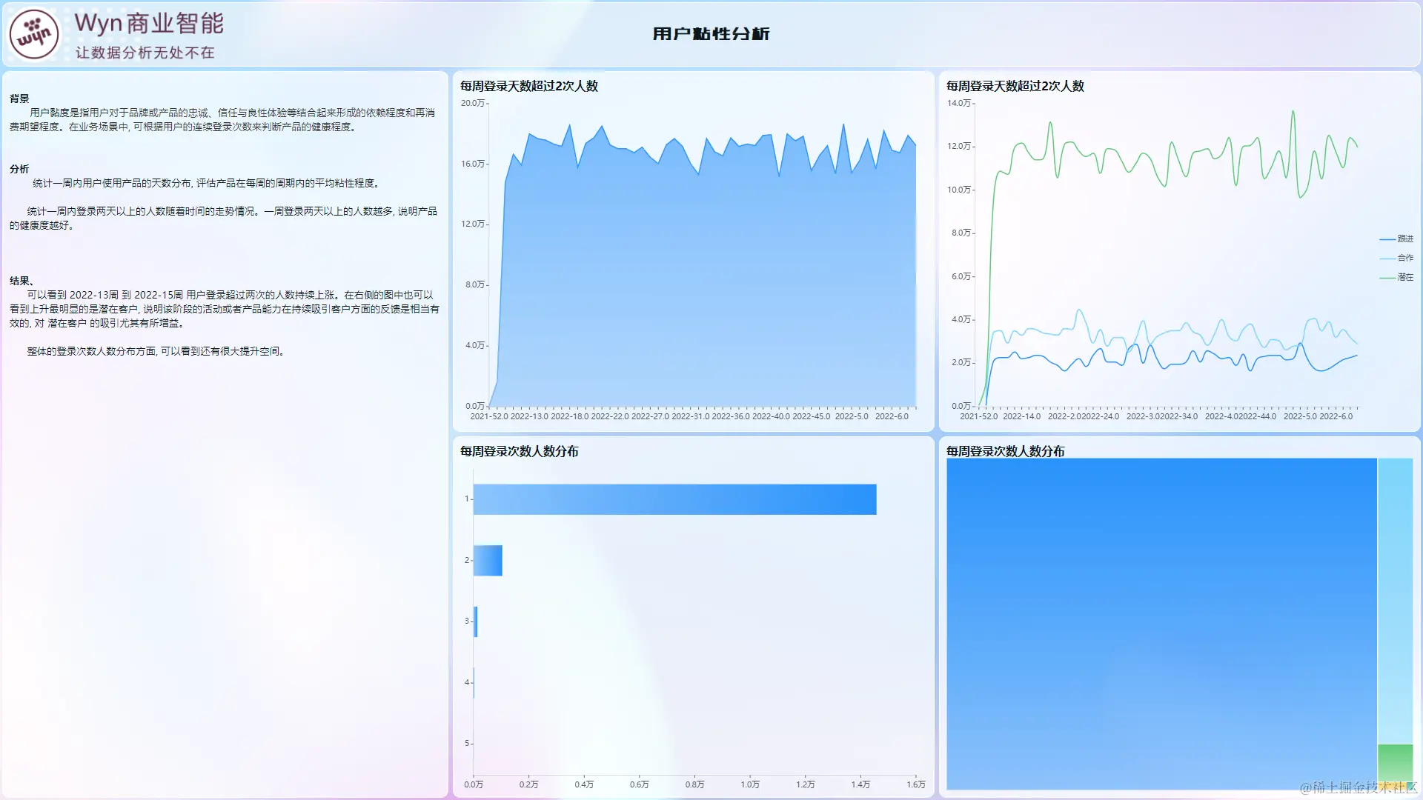
Task: Click the blue filled area chart
Action: (x=704, y=296)
